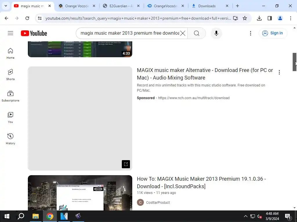297x222 pixels.
Task: Open File Explorer from the taskbar
Action: [35, 216]
